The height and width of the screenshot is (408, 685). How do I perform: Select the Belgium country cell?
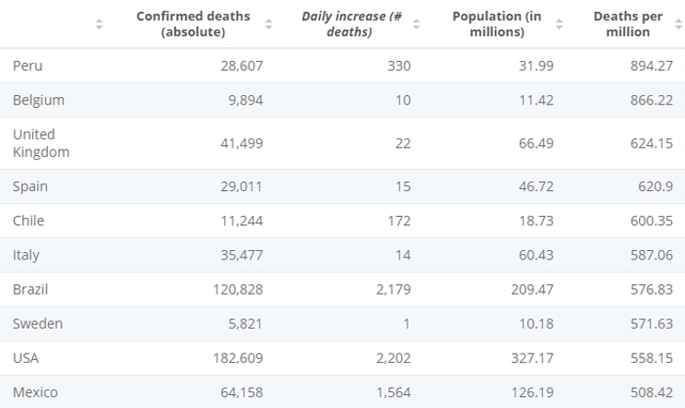[39, 100]
